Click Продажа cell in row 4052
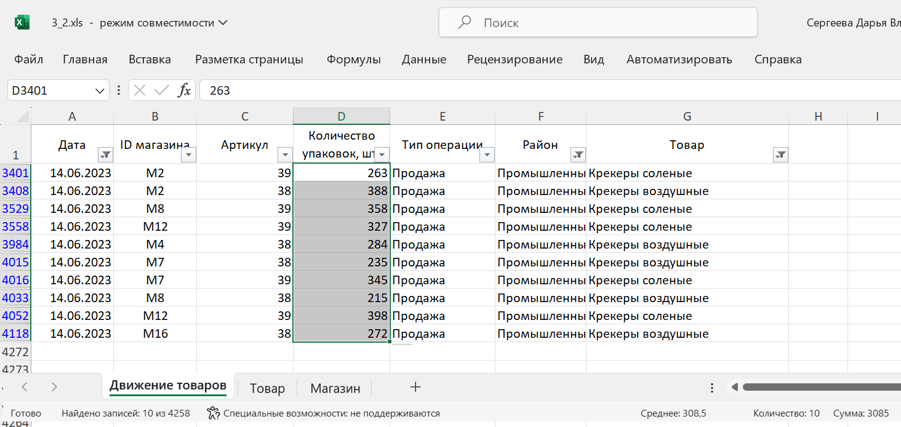This screenshot has width=901, height=427. click(442, 316)
